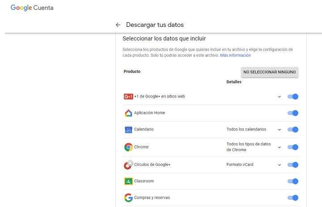Open the Más información link
This screenshot has width=322, height=207.
(x=235, y=55)
